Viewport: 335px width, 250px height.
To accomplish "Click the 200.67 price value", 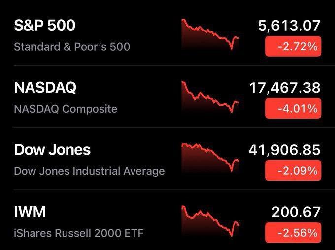I will [x=296, y=212].
